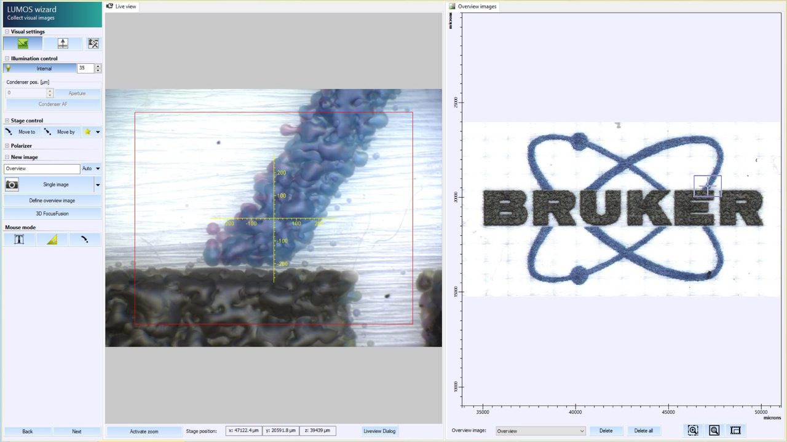Decrease the illumination intensity with down arrow

[98, 71]
